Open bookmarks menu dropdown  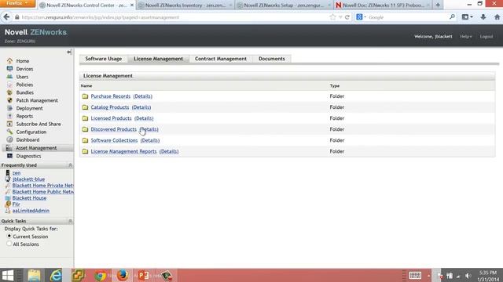click(x=467, y=17)
